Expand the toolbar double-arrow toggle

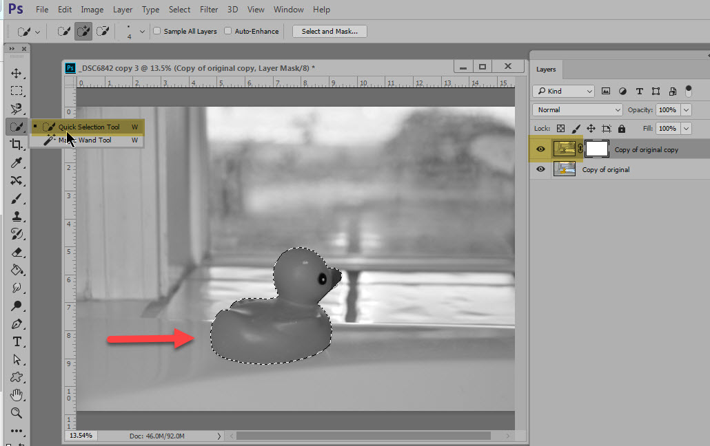tap(12, 48)
